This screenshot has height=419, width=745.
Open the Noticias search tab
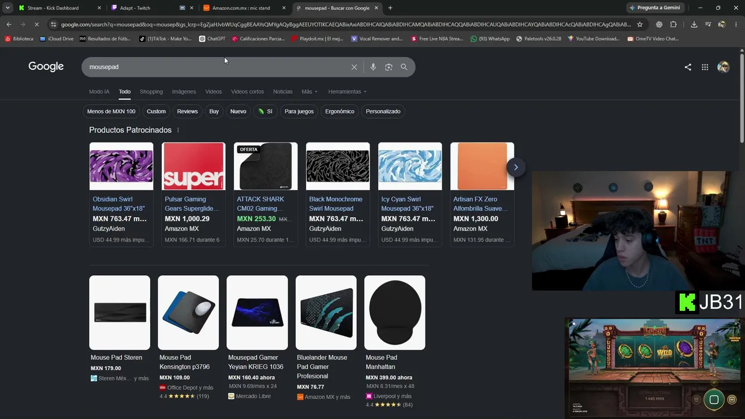[283, 91]
